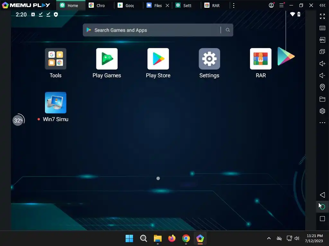This screenshot has width=329, height=246.
Task: Click the 32% memory cleaner bubble
Action: [18, 120]
